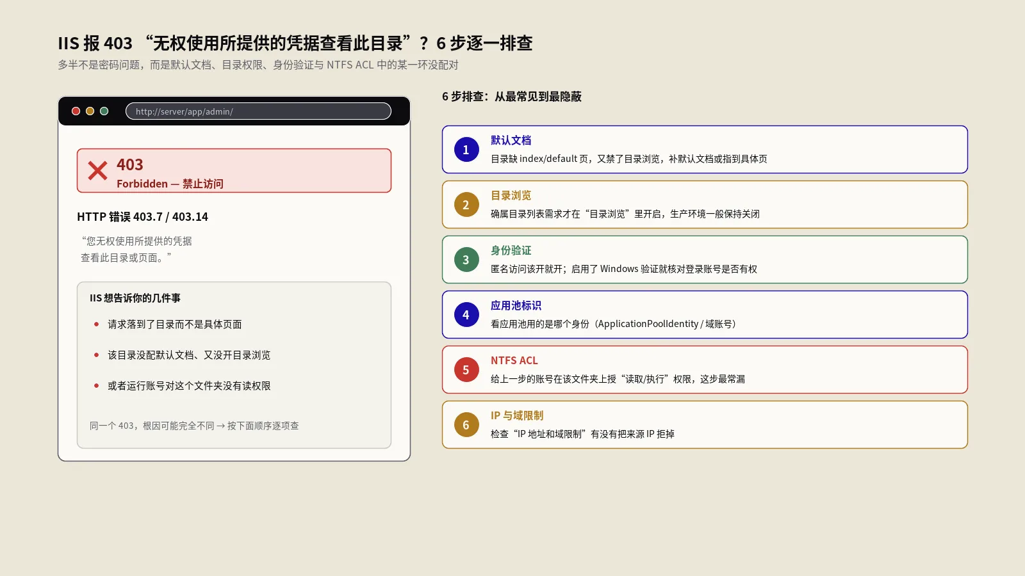Click the red X error icon

pos(97,171)
